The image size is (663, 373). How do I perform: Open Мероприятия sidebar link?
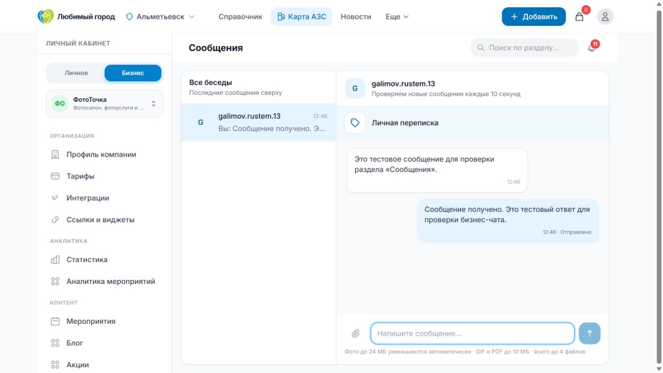click(105, 321)
